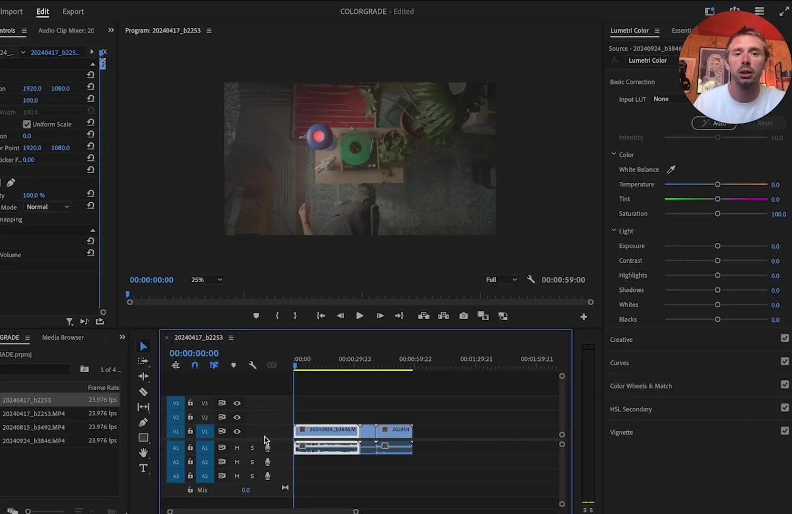Open the Blend Mode Normal dropdown

pyautogui.click(x=48, y=207)
